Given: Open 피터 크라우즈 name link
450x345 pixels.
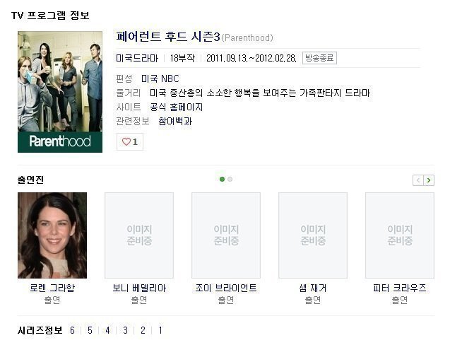Looking at the screenshot, I should pyautogui.click(x=400, y=288).
